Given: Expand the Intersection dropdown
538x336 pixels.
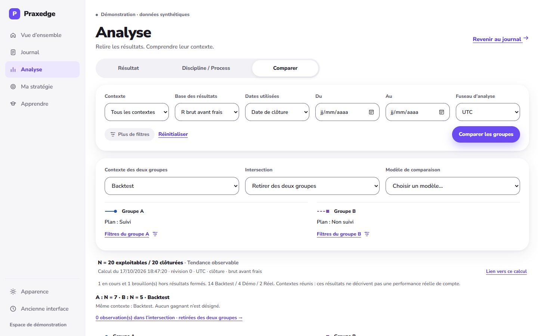Looking at the screenshot, I should [x=312, y=186].
